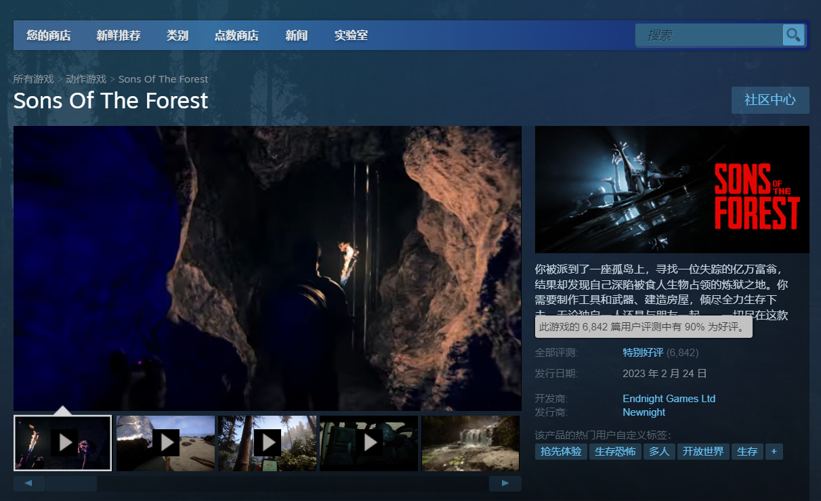This screenshot has height=501, width=821.
Task: Play the third trailer thumbnail with forest trees
Action: coord(267,443)
